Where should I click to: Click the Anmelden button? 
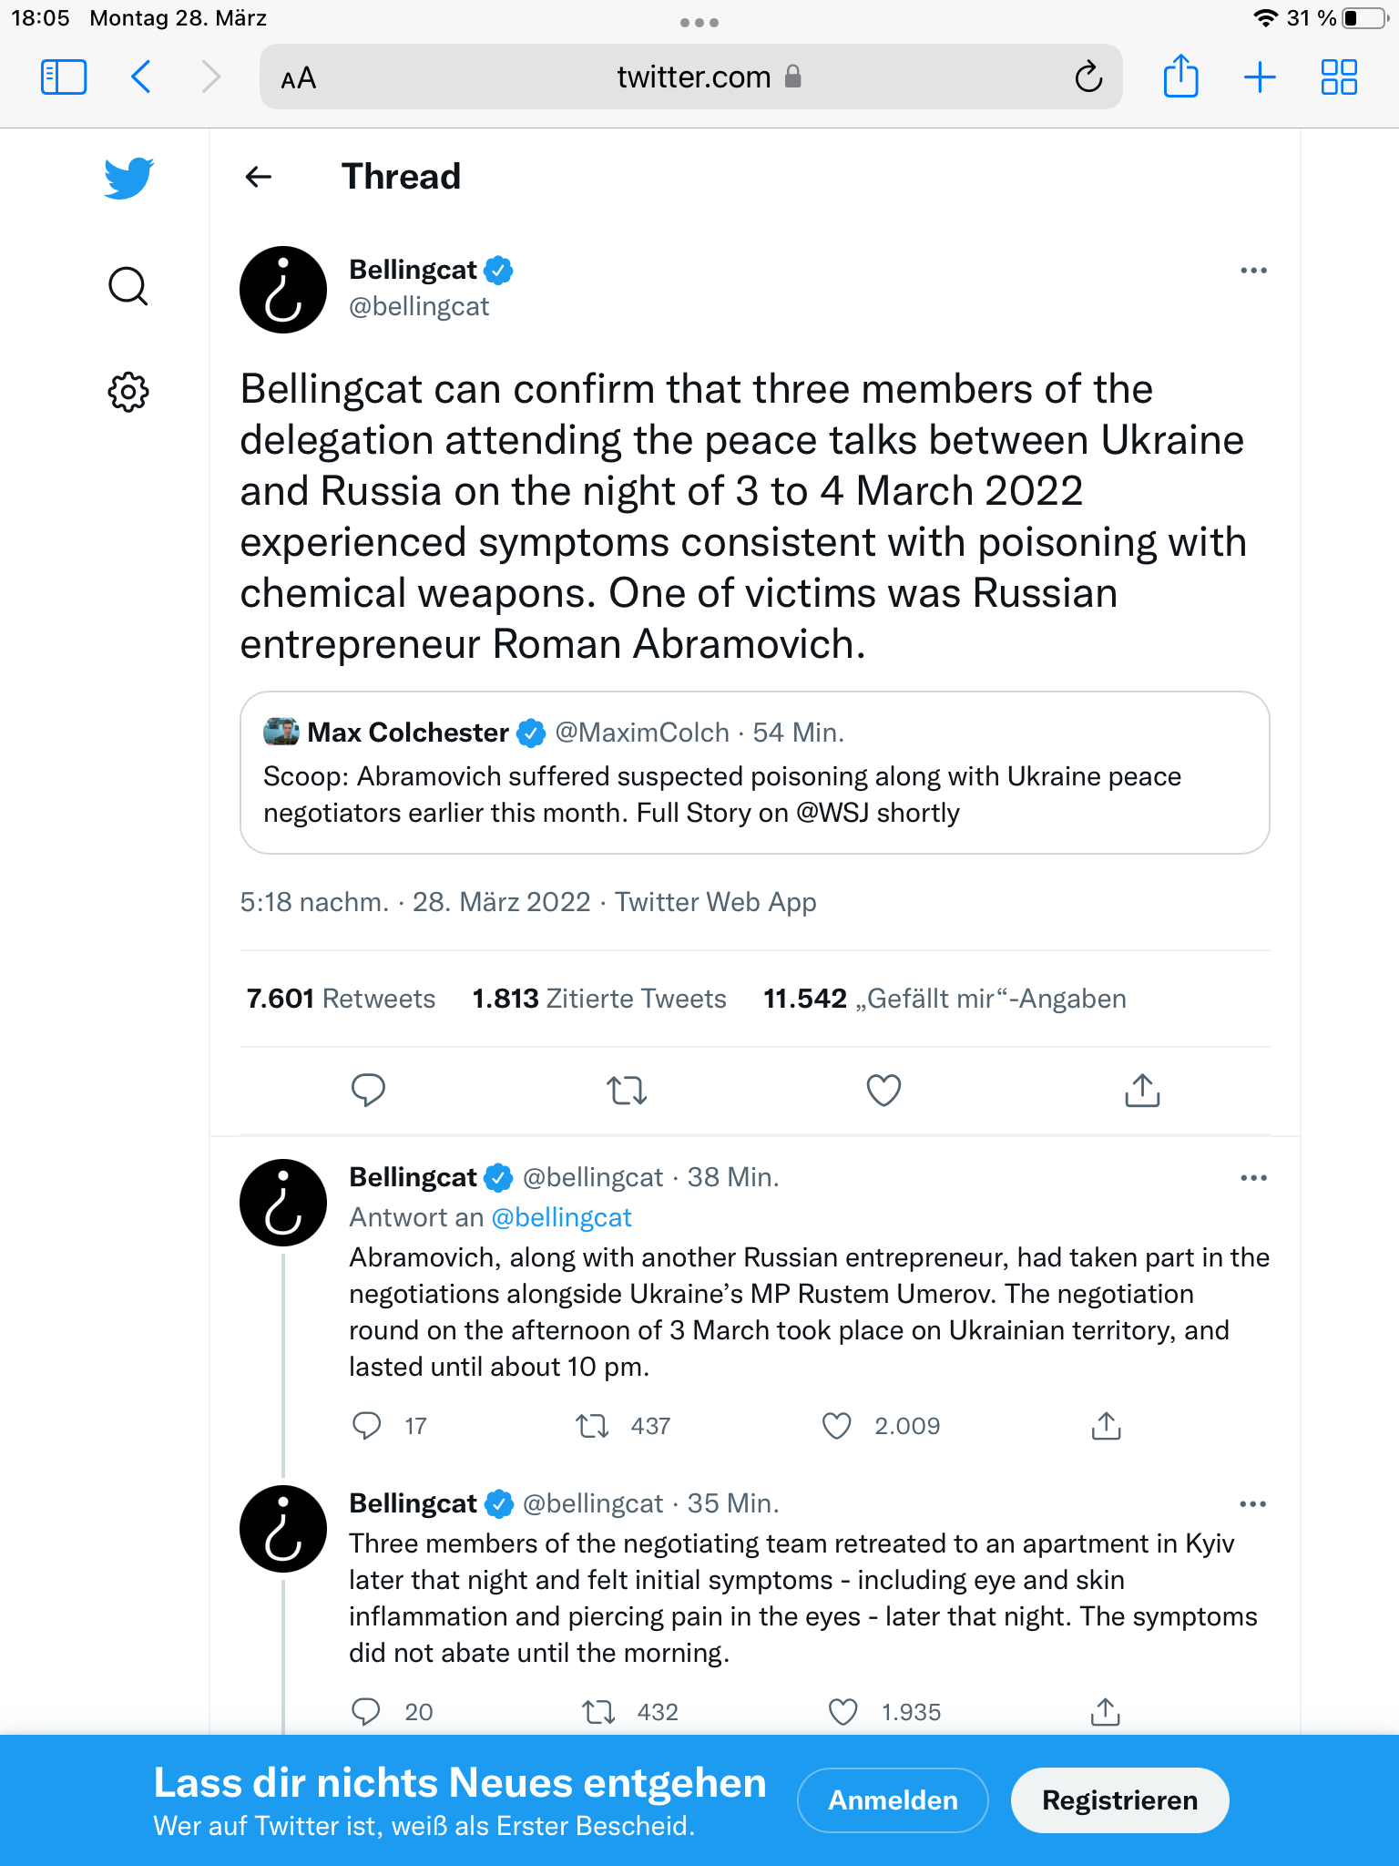coord(893,1800)
